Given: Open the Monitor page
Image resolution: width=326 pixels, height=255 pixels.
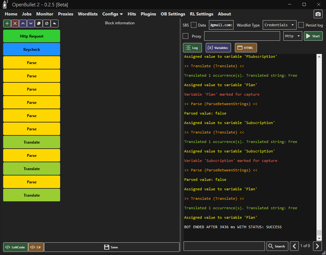Looking at the screenshot, I should (x=45, y=14).
